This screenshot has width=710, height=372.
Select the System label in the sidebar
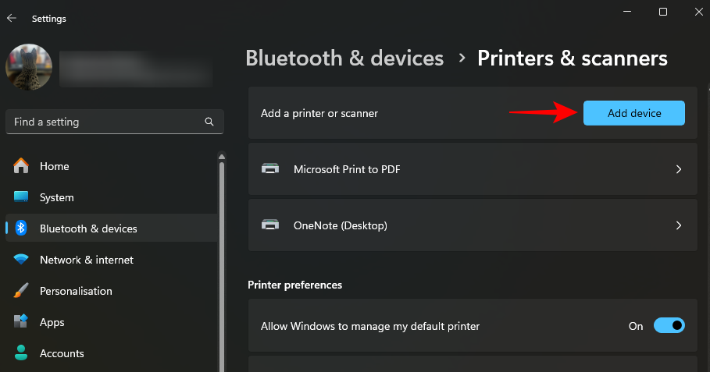57,197
